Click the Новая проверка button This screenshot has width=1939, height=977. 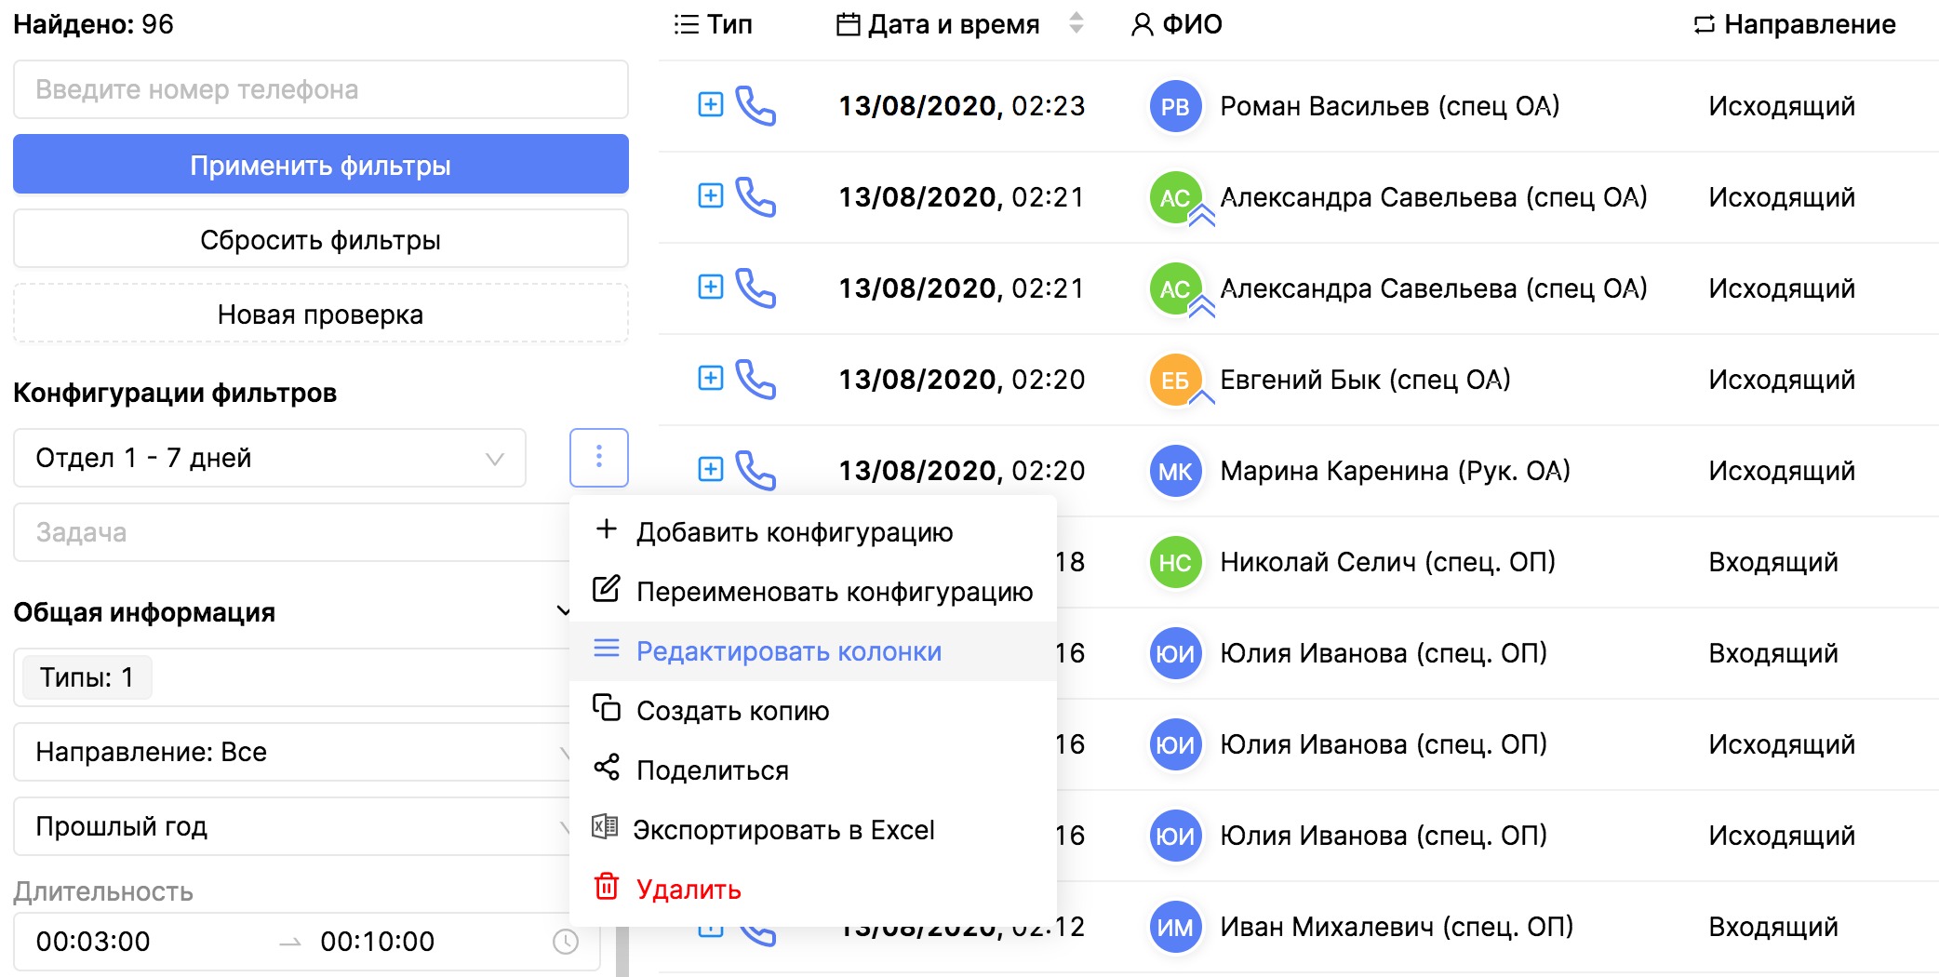pyautogui.click(x=320, y=315)
